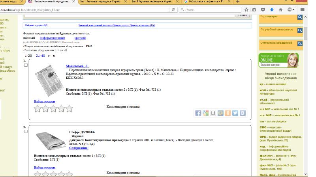
Task: Expand 'Содержание' of the Дайджест journal
Action: pyautogui.click(x=79, y=148)
